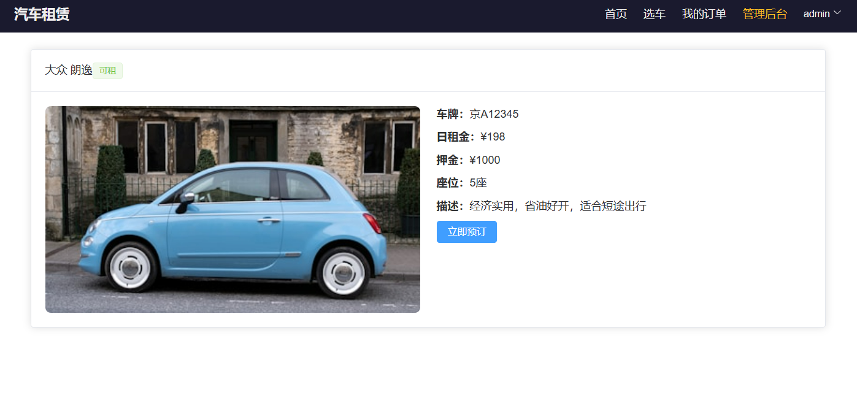Open the 选车 menu item
Viewport: 857px width, 403px height.
coord(654,14)
